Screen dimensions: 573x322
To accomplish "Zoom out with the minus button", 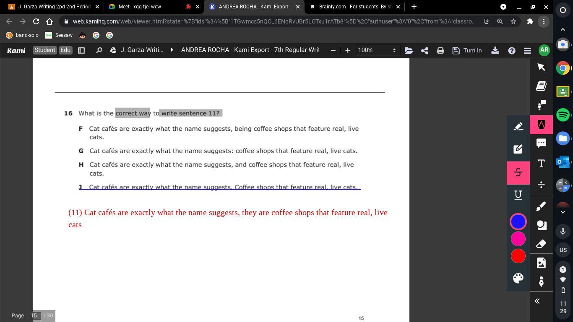I will tap(333, 50).
